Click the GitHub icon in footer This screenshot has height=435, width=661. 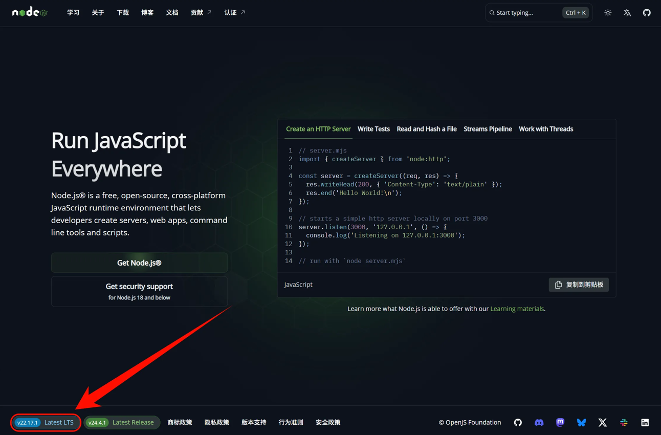[518, 422]
